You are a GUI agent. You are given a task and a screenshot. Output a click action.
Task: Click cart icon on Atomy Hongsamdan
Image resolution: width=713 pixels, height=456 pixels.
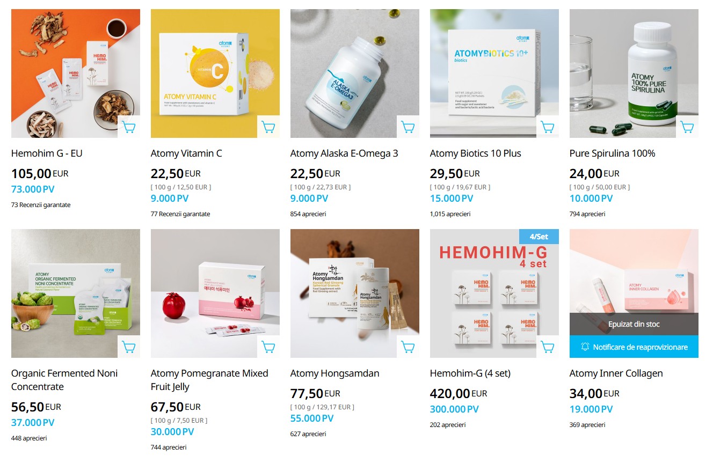click(408, 347)
